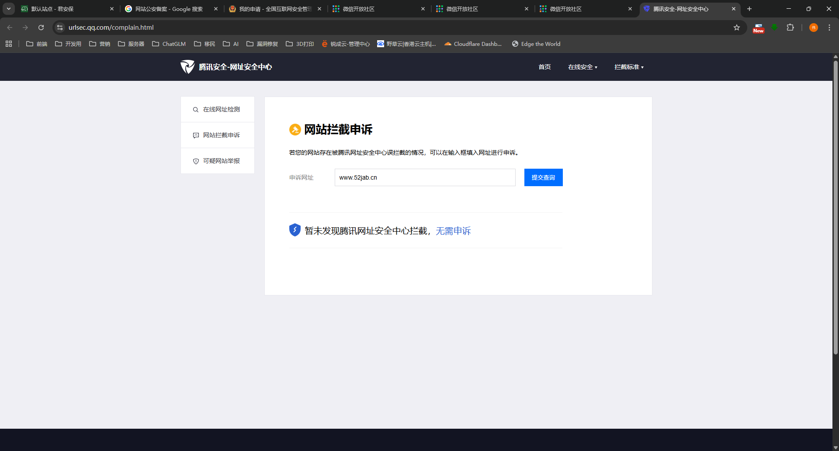
Task: Select 可疑网站举报 in the sidebar
Action: (218, 161)
